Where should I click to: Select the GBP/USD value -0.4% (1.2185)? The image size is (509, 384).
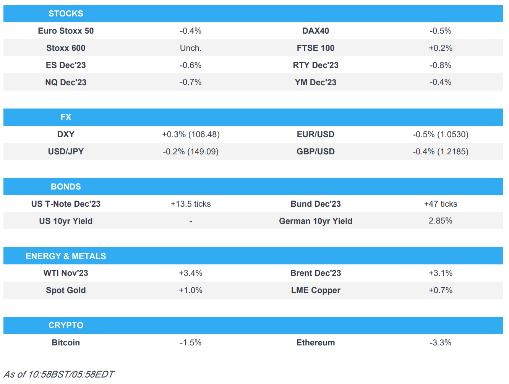tap(440, 152)
